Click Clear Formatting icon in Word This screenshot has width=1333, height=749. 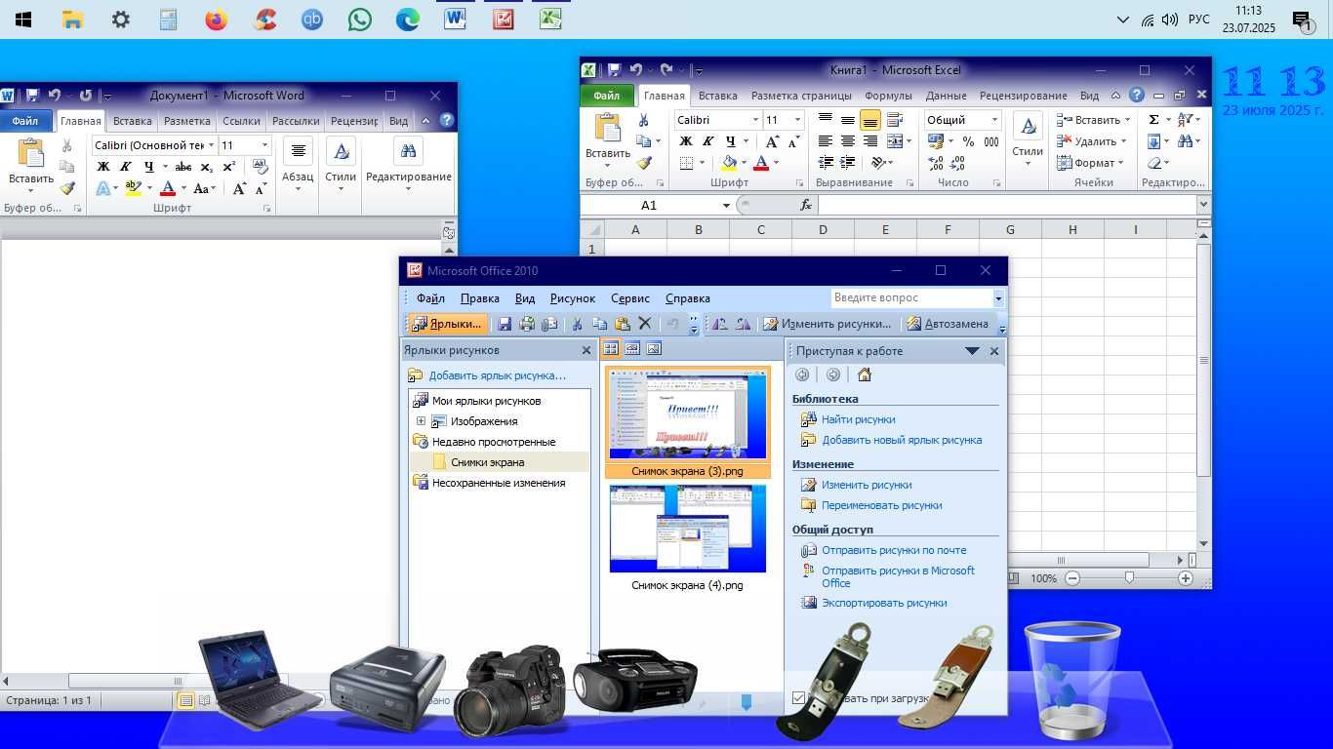pos(261,167)
